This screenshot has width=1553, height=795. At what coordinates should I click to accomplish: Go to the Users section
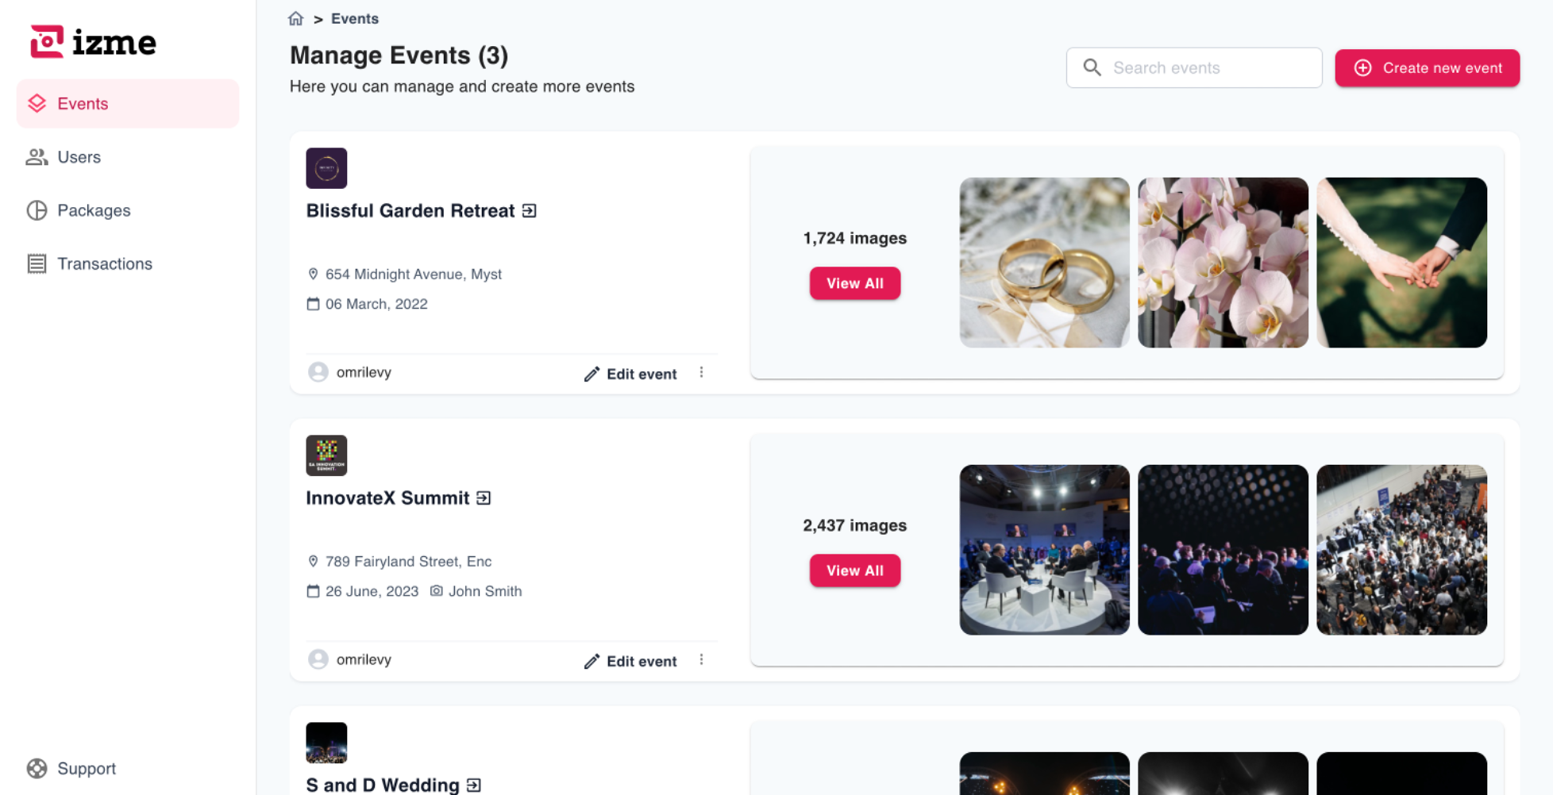[x=79, y=157]
